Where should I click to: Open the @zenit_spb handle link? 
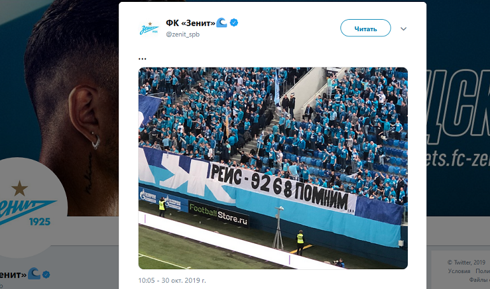click(183, 34)
